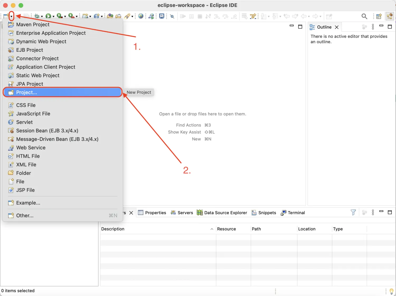Screen dimensions: 396x296
Task: Open the New button dropdown arrow
Action: coord(11,16)
